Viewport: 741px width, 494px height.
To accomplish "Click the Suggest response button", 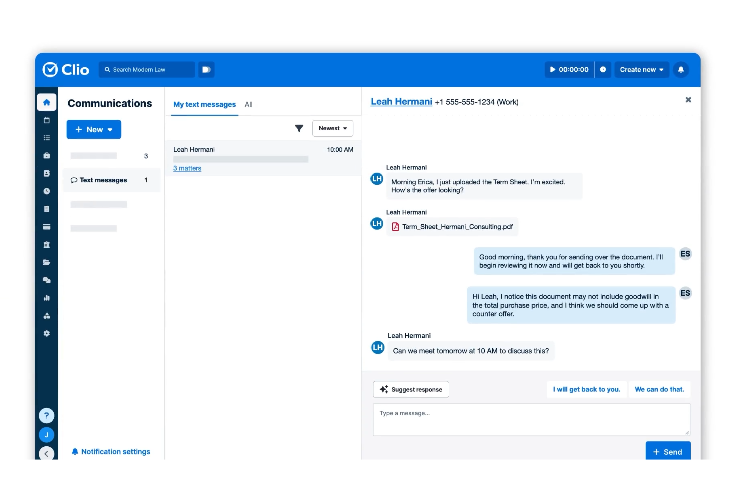I will pyautogui.click(x=411, y=389).
